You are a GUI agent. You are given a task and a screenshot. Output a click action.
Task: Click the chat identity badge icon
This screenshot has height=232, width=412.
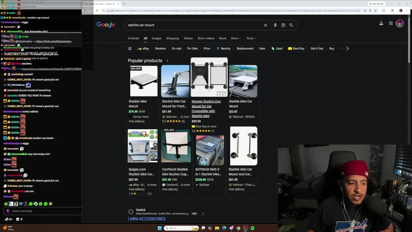[8, 211]
